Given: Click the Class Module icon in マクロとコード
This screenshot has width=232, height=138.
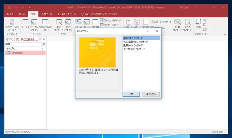Looking at the screenshot, I should pos(205,25).
